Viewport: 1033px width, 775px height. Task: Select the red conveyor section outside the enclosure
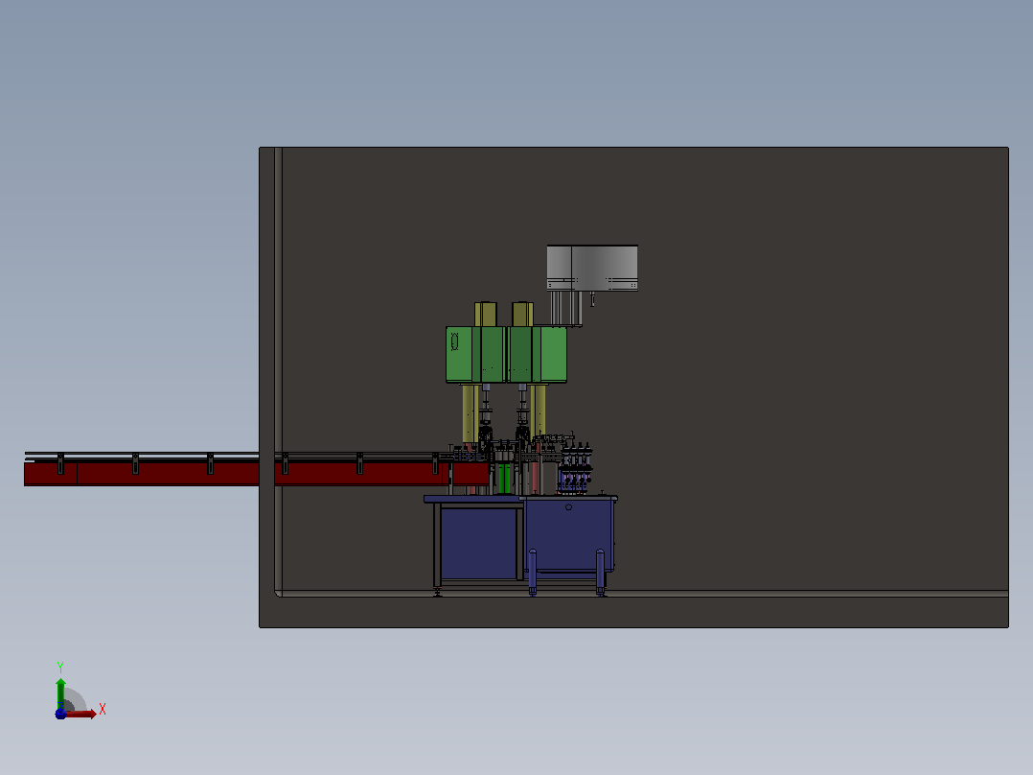[x=142, y=474]
